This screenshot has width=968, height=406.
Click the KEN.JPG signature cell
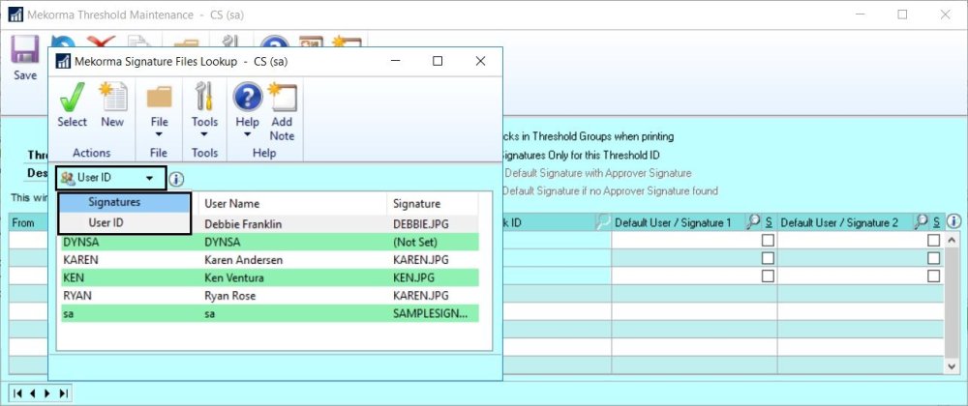tap(413, 277)
